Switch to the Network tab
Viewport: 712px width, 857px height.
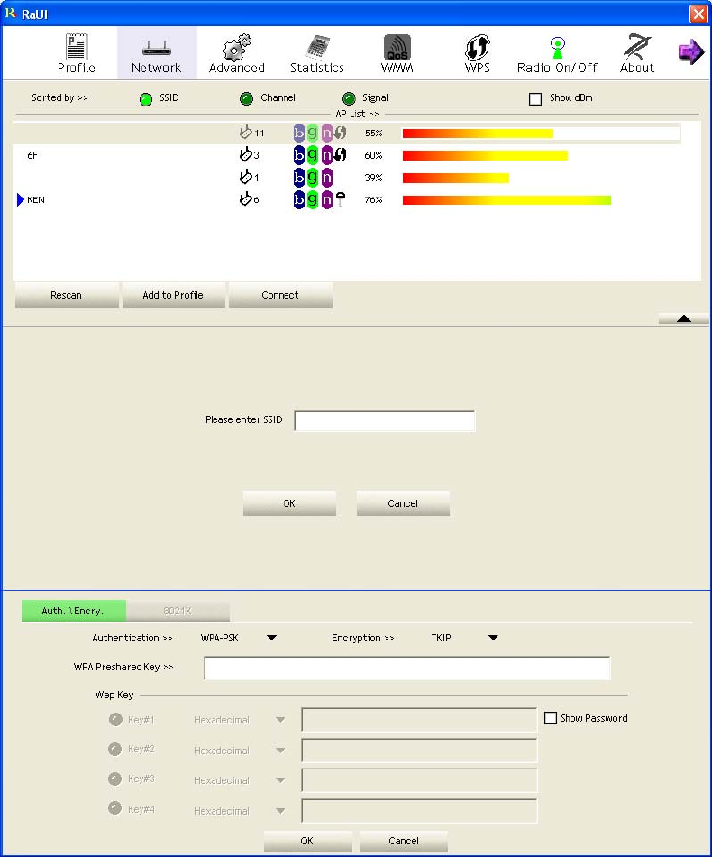156,53
